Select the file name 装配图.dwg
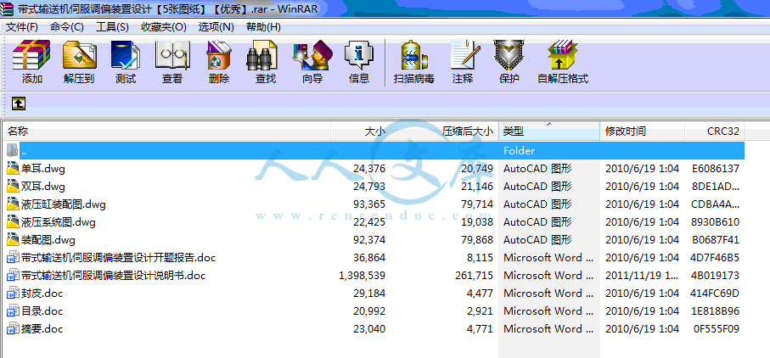The width and height of the screenshot is (770, 358). coord(48,240)
